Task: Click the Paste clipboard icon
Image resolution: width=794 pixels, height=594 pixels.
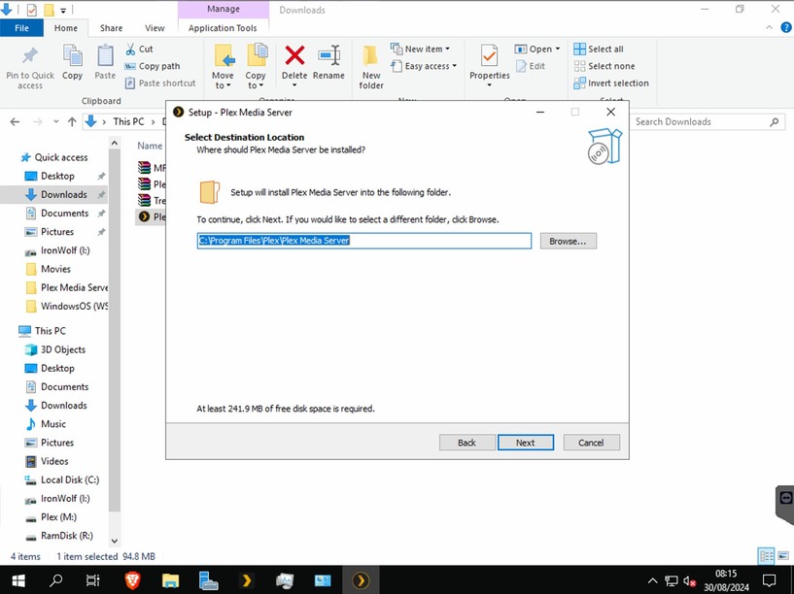Action: [105, 55]
